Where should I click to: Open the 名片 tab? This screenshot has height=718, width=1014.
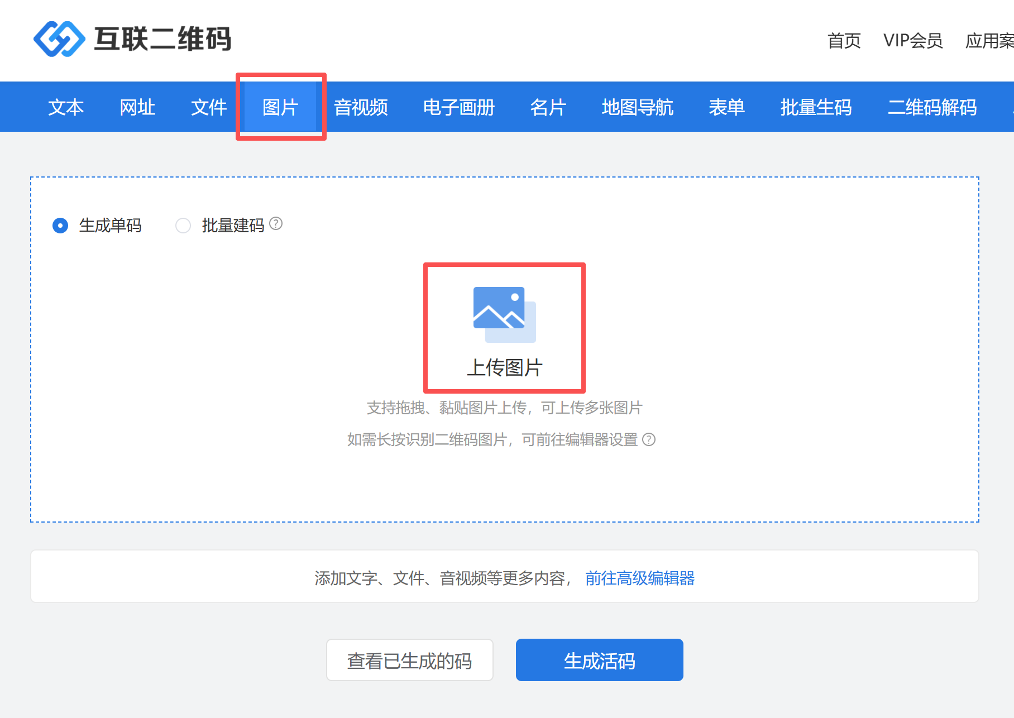pos(548,107)
